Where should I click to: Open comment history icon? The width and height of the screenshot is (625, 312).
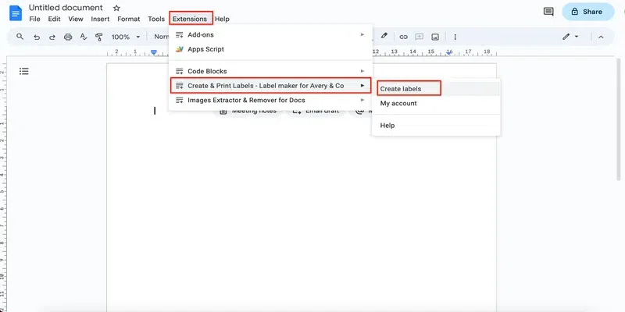(548, 12)
